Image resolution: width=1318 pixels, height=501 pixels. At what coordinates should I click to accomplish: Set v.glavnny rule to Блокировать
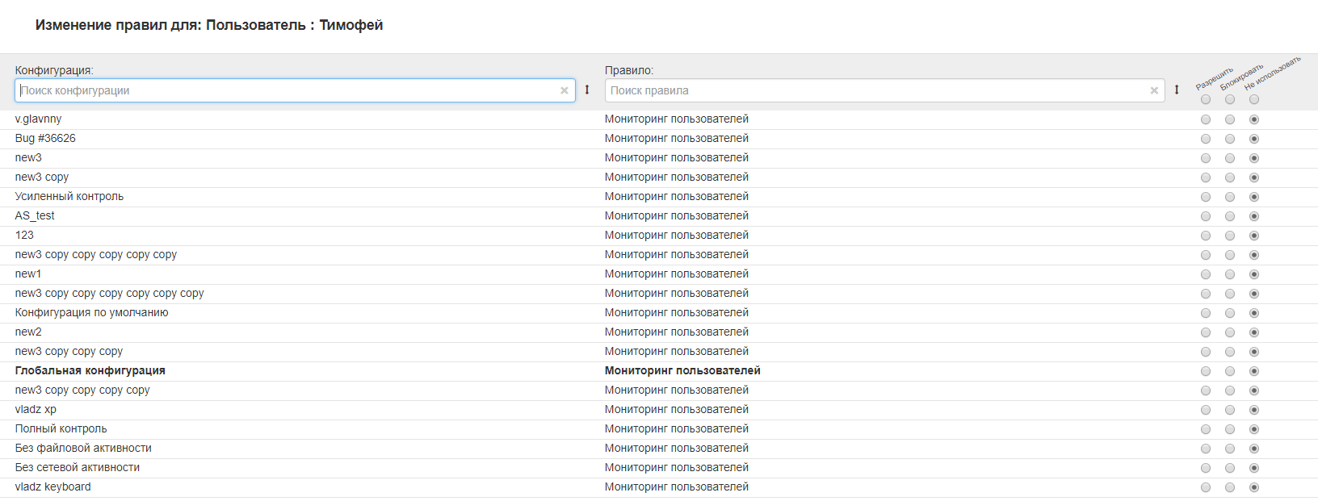pos(1230,119)
